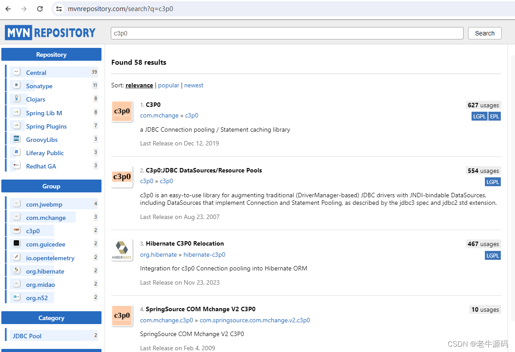
Task: Click the Redhat GA repository icon
Action: coord(16,166)
